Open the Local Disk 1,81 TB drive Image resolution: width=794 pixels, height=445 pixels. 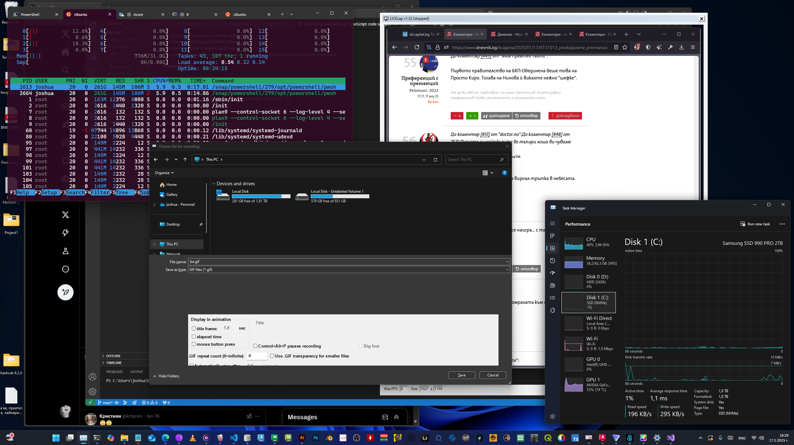[x=254, y=196]
